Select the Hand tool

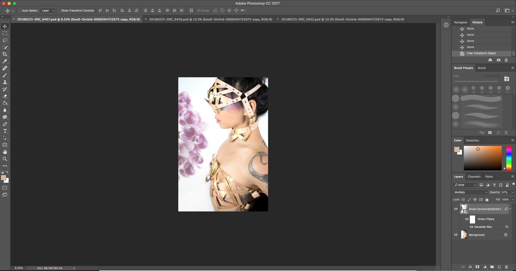click(5, 152)
